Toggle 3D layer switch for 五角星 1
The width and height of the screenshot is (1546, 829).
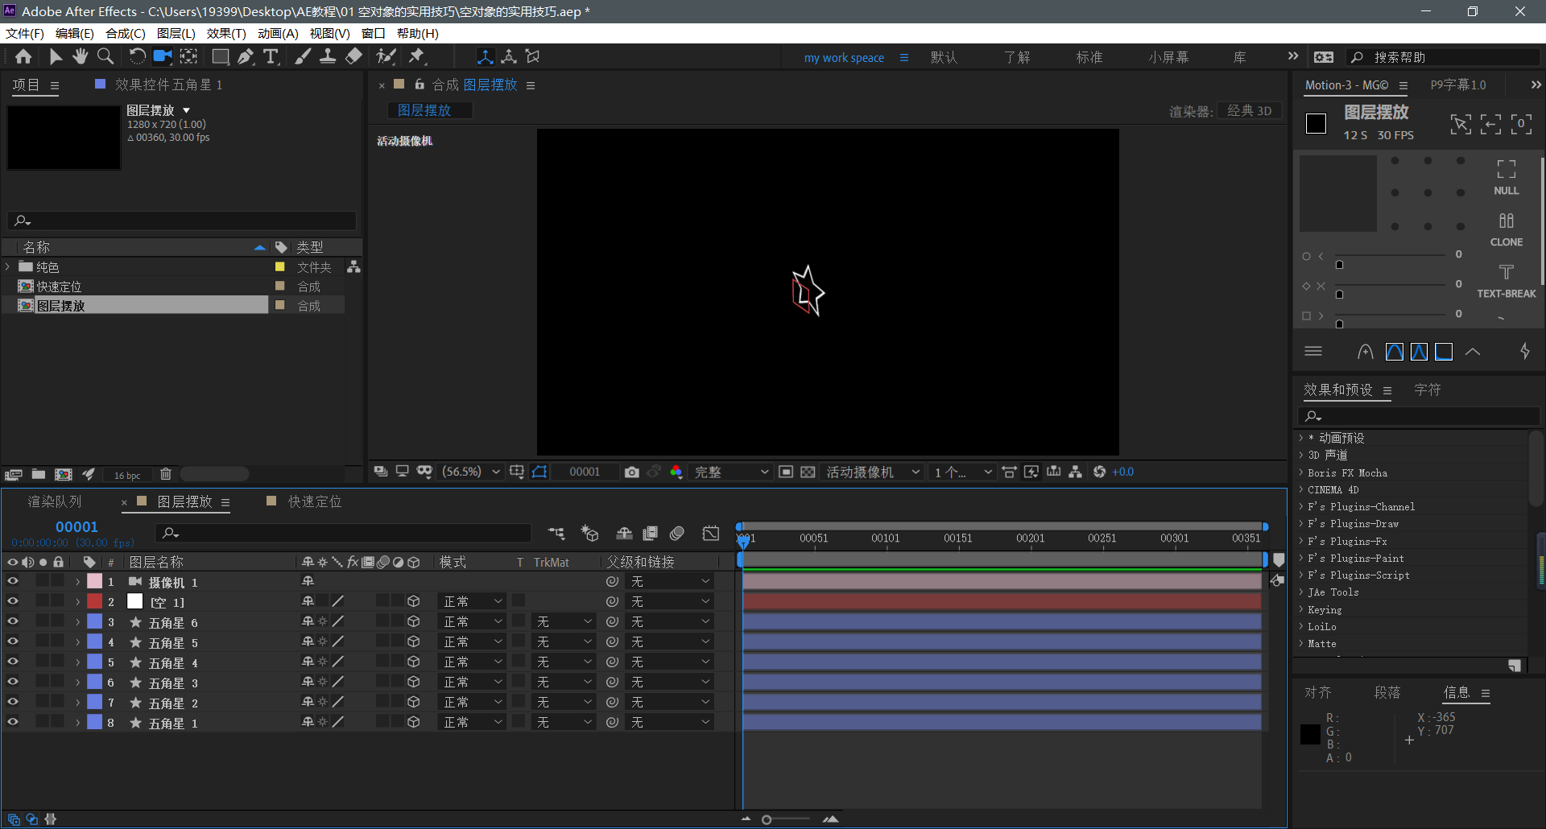coord(413,722)
